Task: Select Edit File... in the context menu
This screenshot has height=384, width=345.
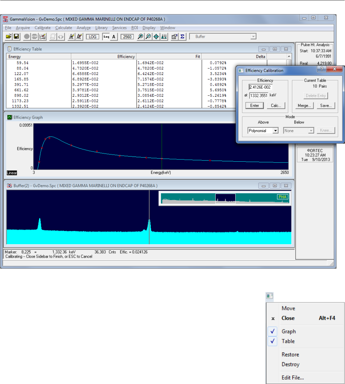Action: (292, 377)
